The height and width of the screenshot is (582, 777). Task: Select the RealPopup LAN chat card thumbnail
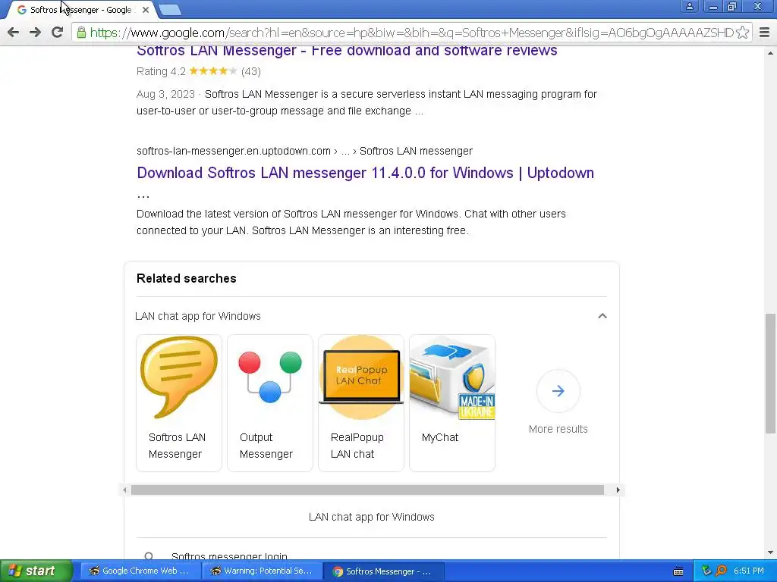click(361, 377)
